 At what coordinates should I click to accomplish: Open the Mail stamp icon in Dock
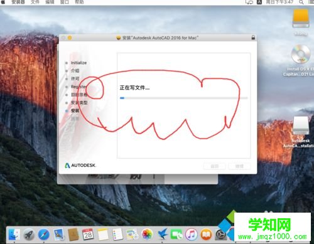tap(59, 235)
